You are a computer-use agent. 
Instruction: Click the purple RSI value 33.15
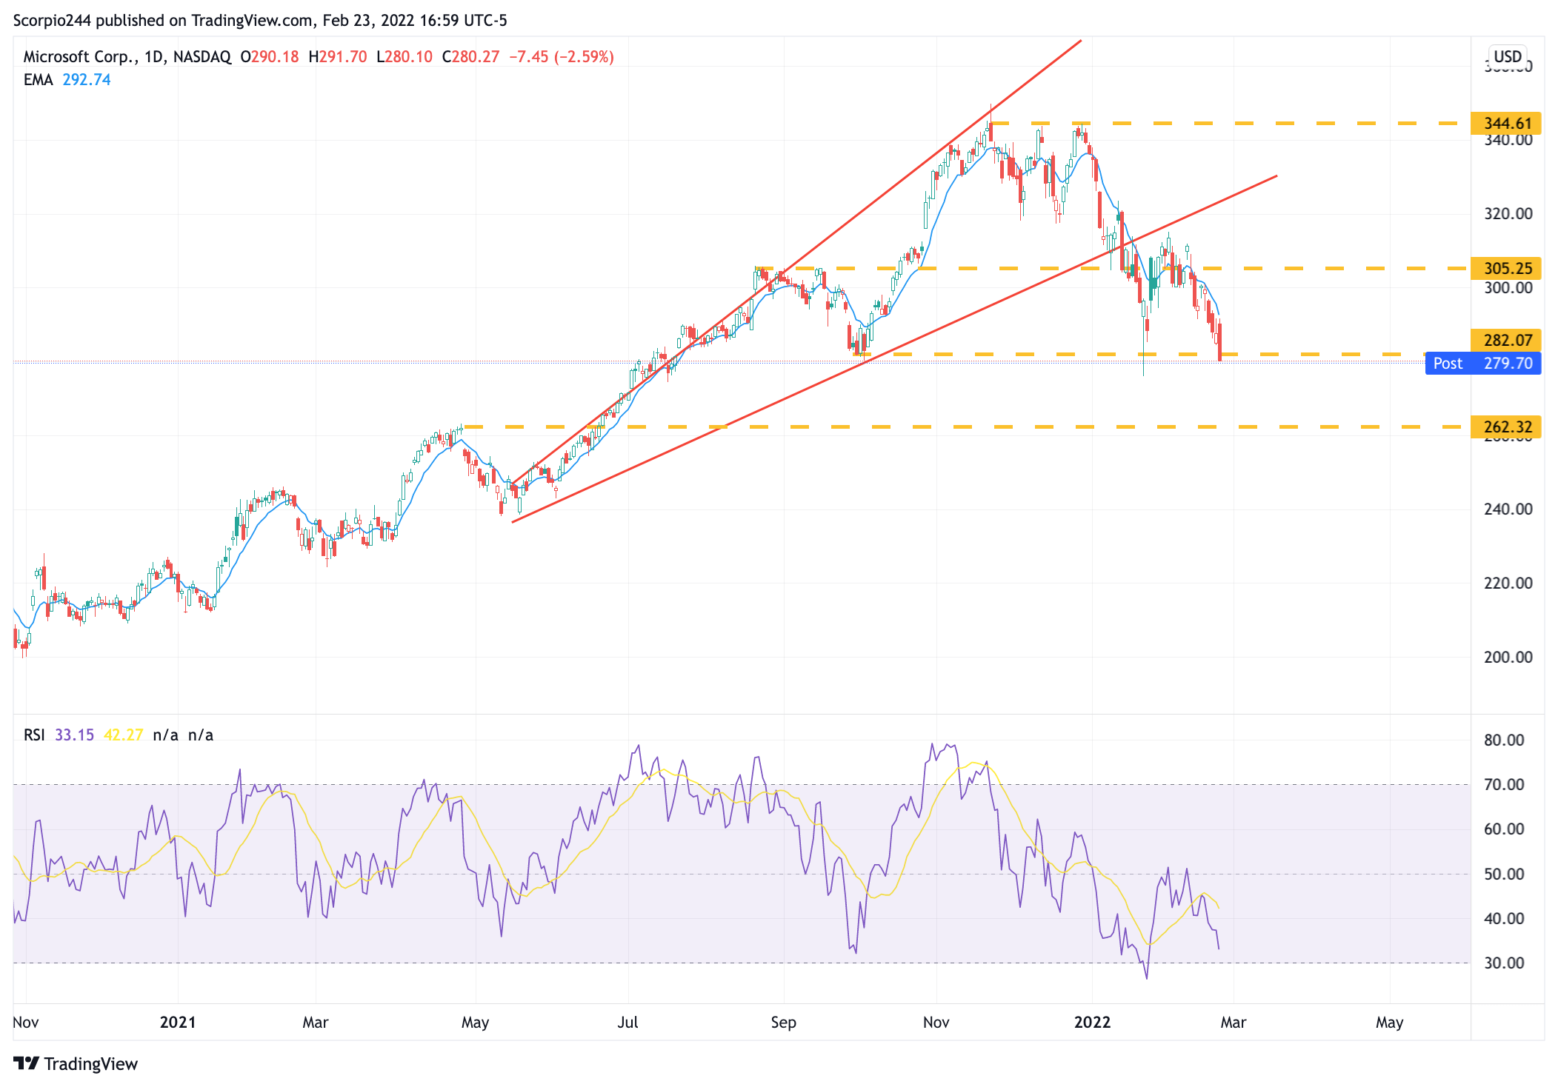[74, 735]
